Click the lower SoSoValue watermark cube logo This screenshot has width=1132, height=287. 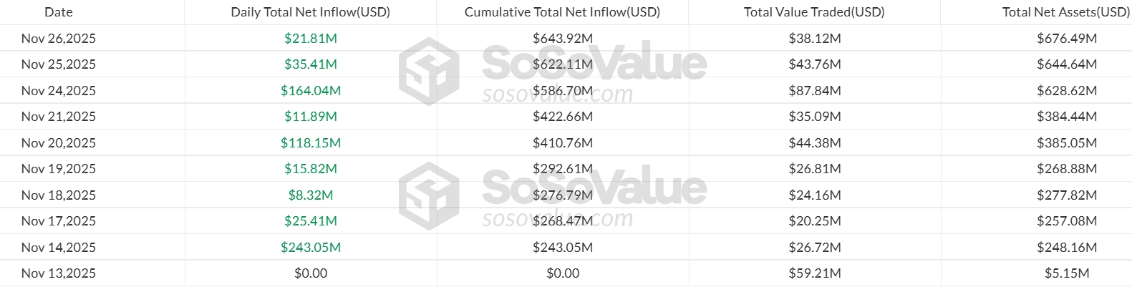click(428, 195)
